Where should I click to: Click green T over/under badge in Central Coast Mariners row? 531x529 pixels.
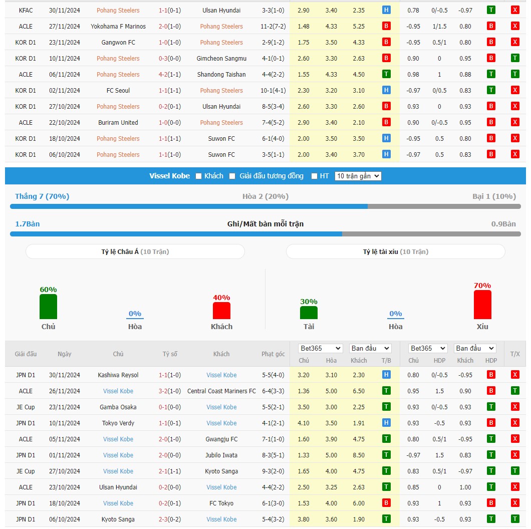click(515, 391)
